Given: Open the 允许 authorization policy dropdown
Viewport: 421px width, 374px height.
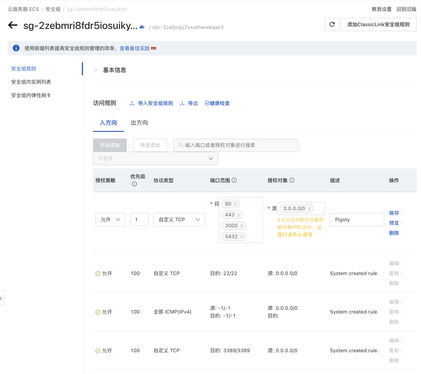Looking at the screenshot, I should [110, 219].
